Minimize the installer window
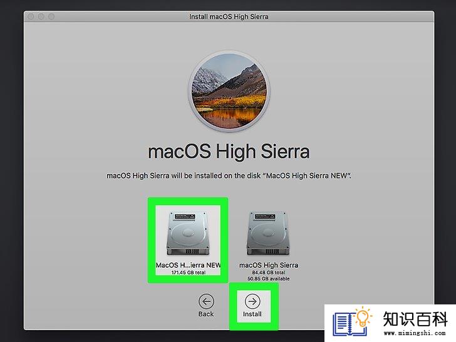Viewport: 456px width, 342px height. 41,16
